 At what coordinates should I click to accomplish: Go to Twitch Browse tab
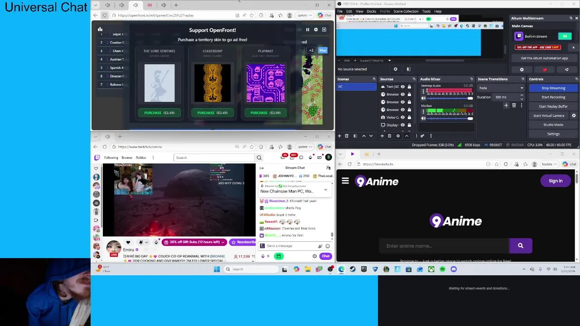tap(127, 158)
